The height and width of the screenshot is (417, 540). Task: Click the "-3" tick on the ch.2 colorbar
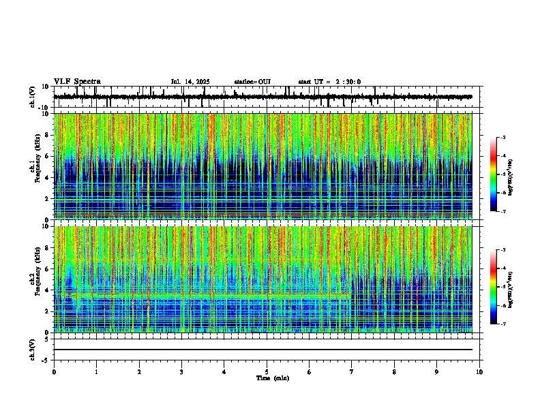[x=503, y=250]
